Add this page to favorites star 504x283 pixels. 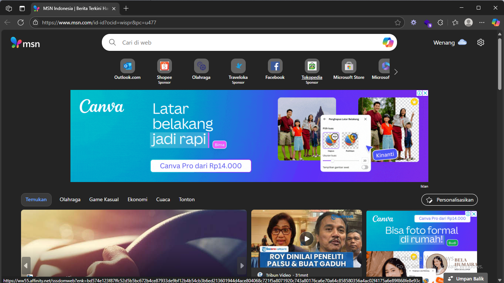pos(398,22)
